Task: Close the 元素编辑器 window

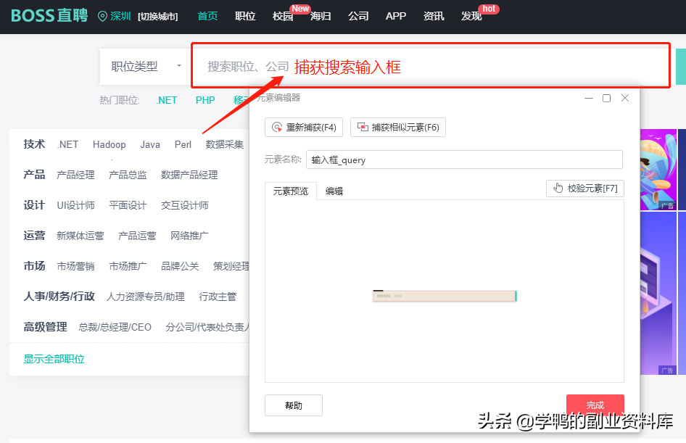Action: (x=625, y=99)
